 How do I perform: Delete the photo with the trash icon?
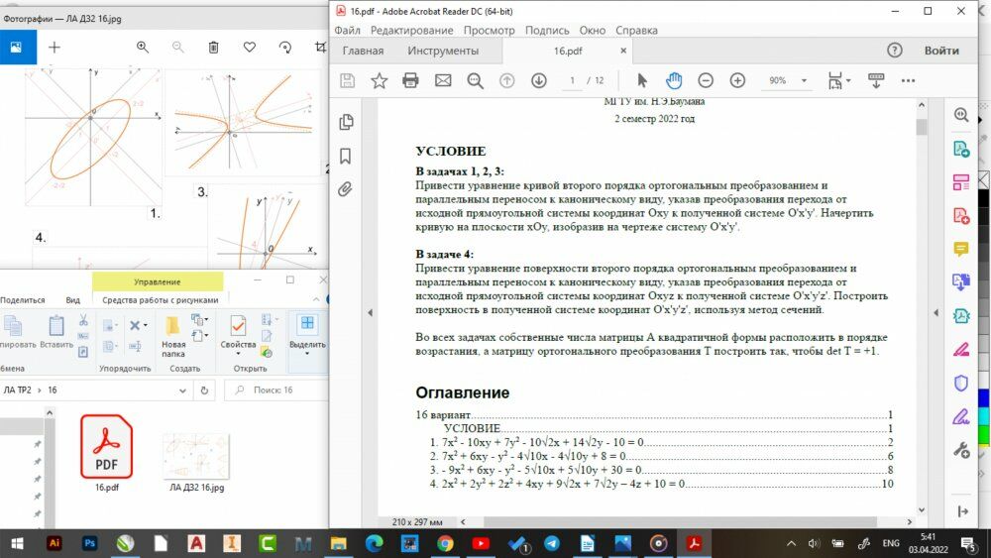tap(214, 47)
